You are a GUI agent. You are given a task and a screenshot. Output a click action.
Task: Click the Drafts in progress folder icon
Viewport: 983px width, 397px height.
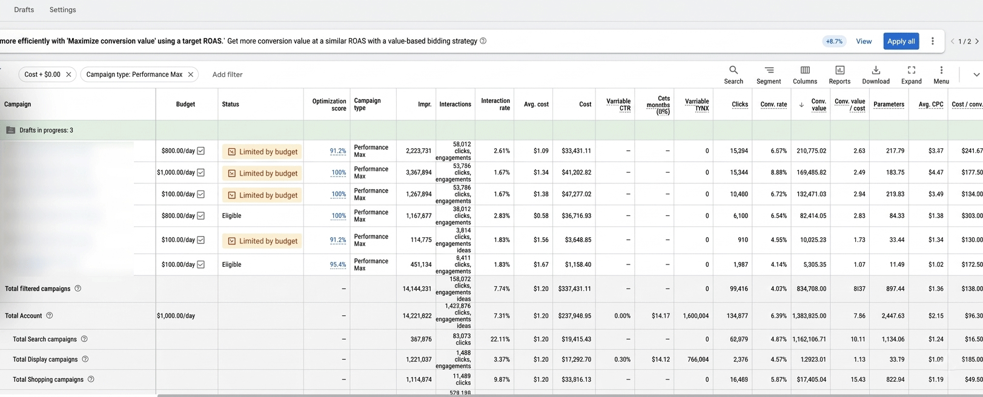tap(10, 130)
